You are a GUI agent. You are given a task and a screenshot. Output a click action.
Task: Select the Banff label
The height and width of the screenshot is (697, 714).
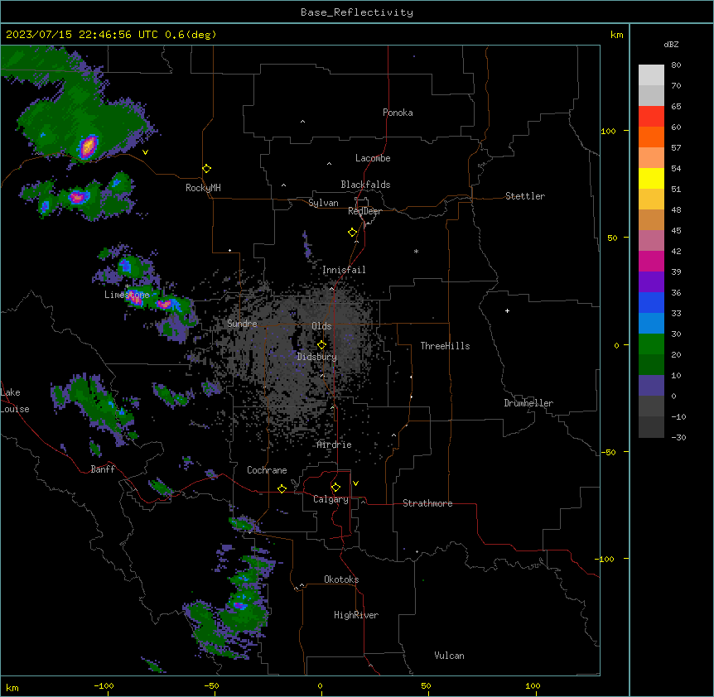click(103, 469)
